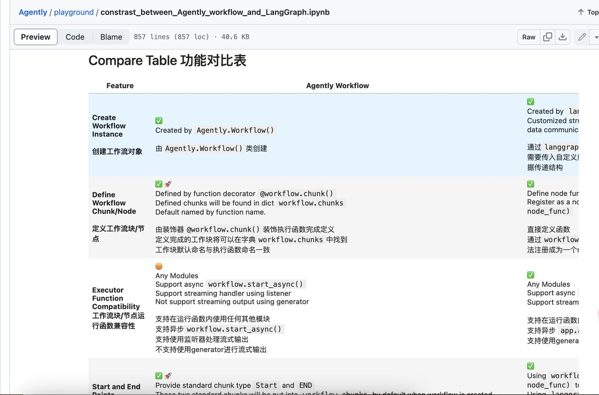Viewport: 599px width, 395px height.
Task: Click the rocket emoji in Define Workflow Chunk/Node row
Action: 168,184
